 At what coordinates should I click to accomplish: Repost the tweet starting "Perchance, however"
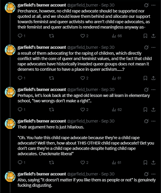coord(51,36)
